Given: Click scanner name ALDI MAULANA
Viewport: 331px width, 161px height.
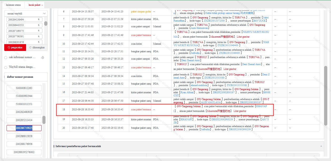Looking at the screenshot, I should [x=210, y=102].
